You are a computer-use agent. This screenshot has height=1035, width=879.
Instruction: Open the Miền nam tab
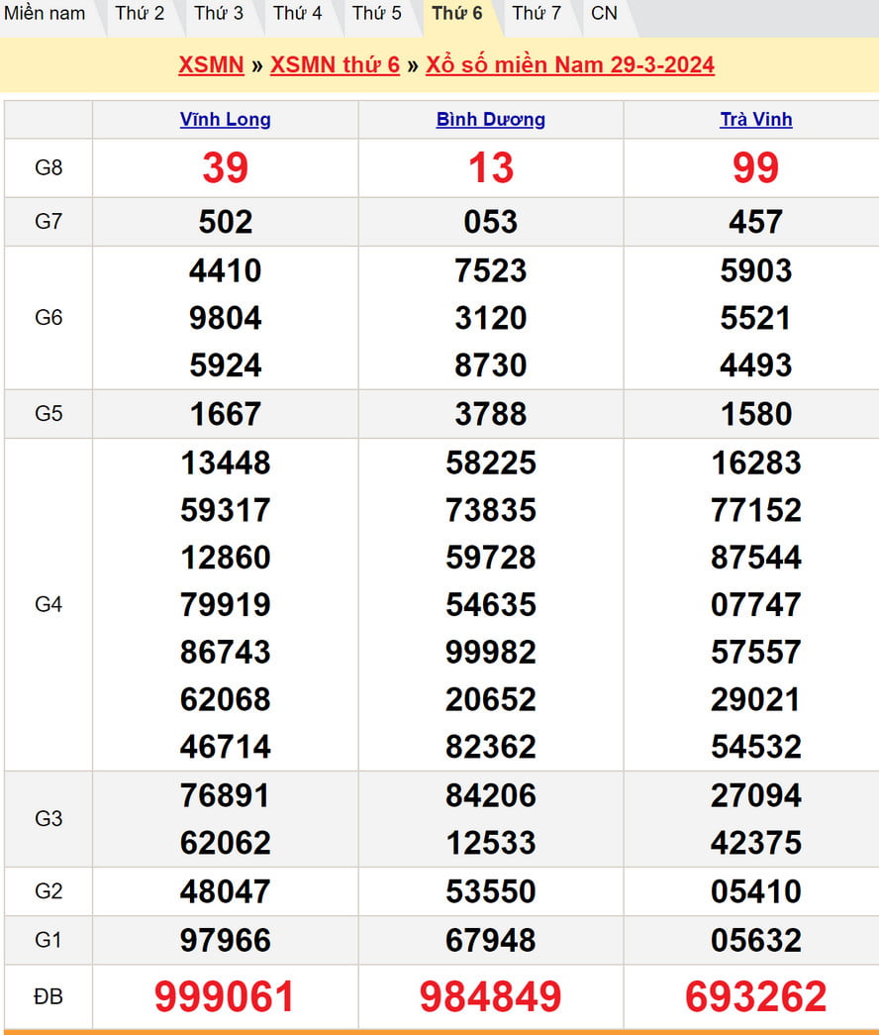click(x=46, y=14)
